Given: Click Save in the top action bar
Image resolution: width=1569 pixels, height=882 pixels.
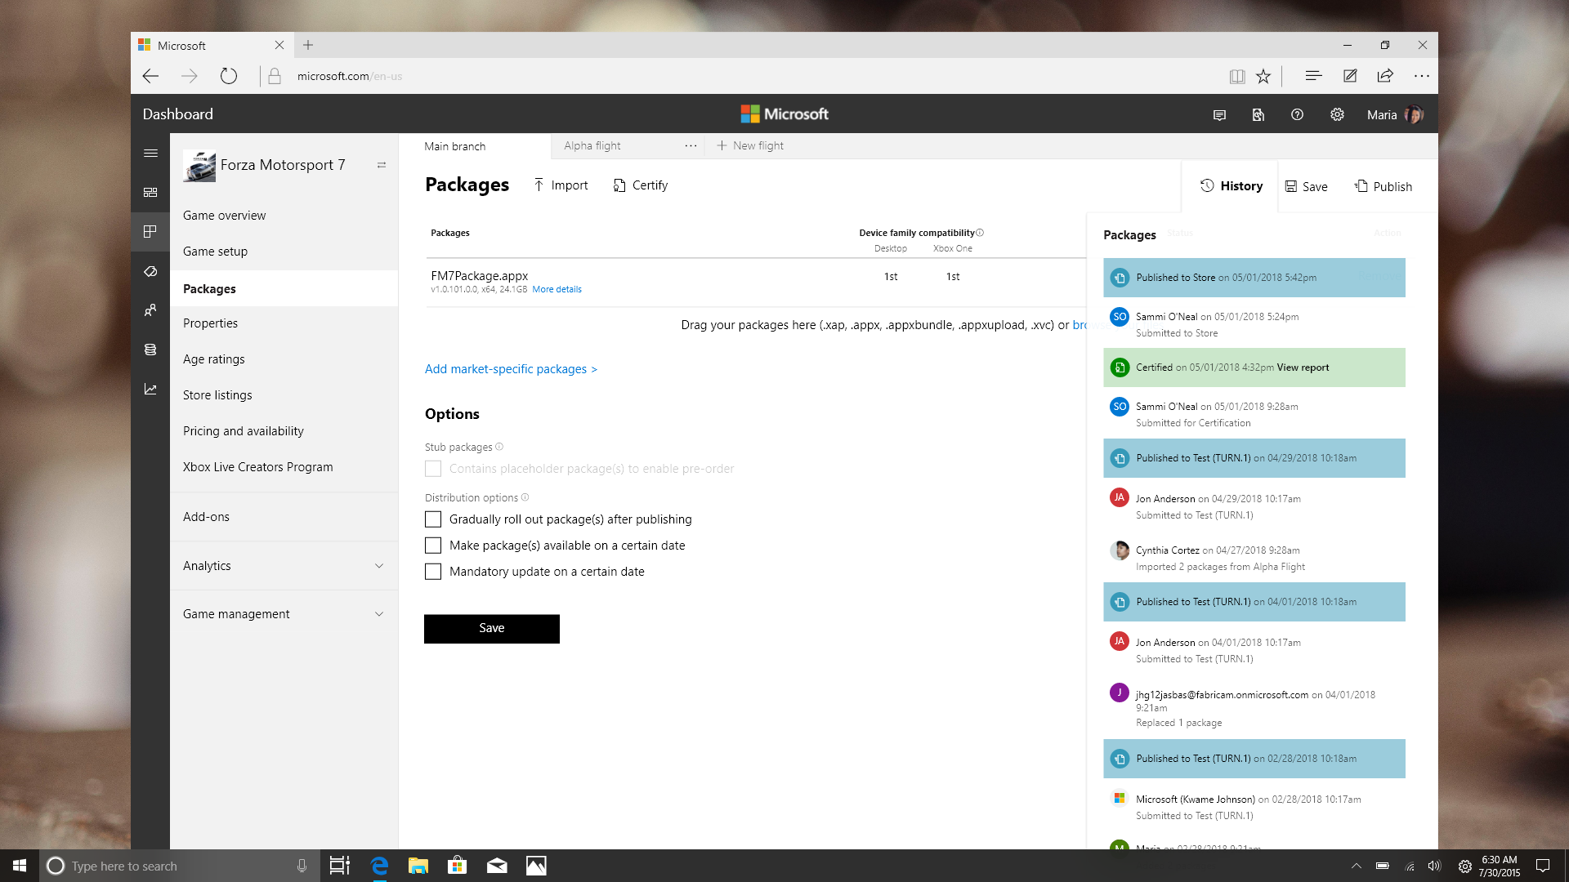Looking at the screenshot, I should coord(1306,187).
